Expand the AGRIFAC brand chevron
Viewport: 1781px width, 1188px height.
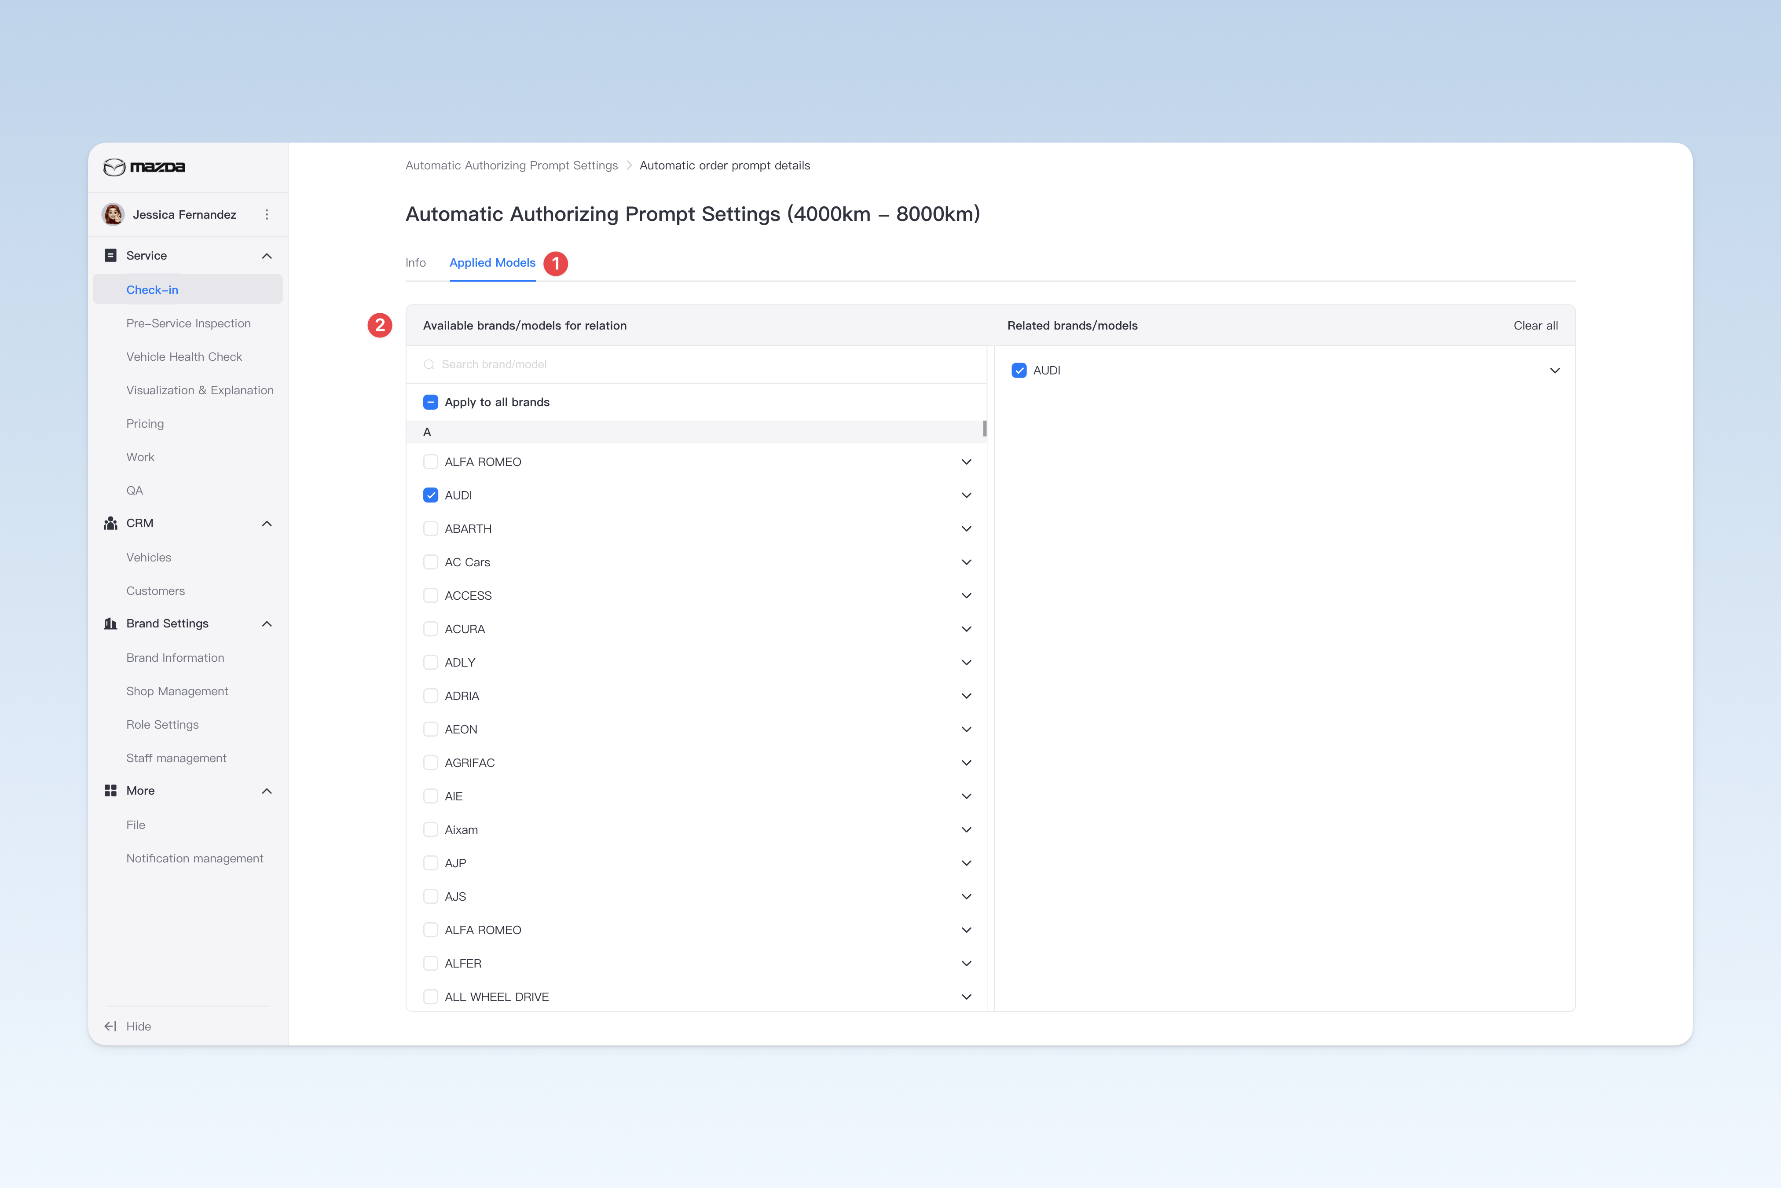pos(967,763)
